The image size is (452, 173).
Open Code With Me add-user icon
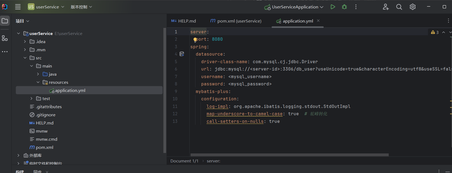coord(386,7)
